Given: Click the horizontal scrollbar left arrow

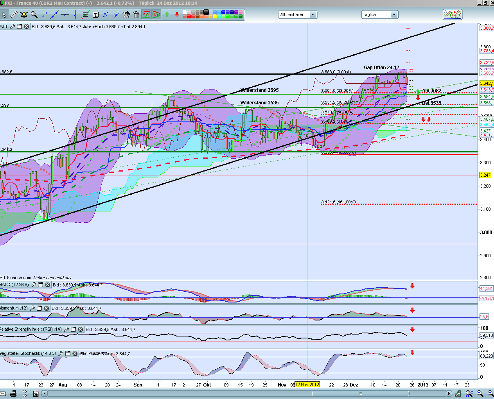Looking at the screenshot, I should 45,394.
